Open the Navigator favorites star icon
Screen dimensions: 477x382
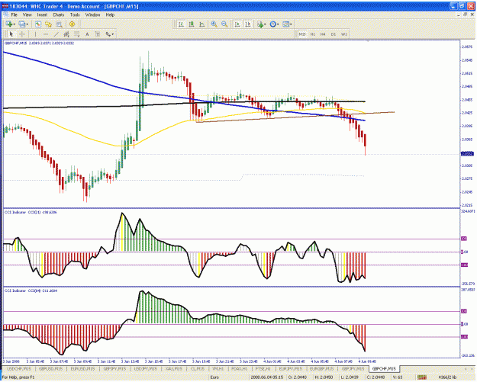pyautogui.click(x=48, y=24)
